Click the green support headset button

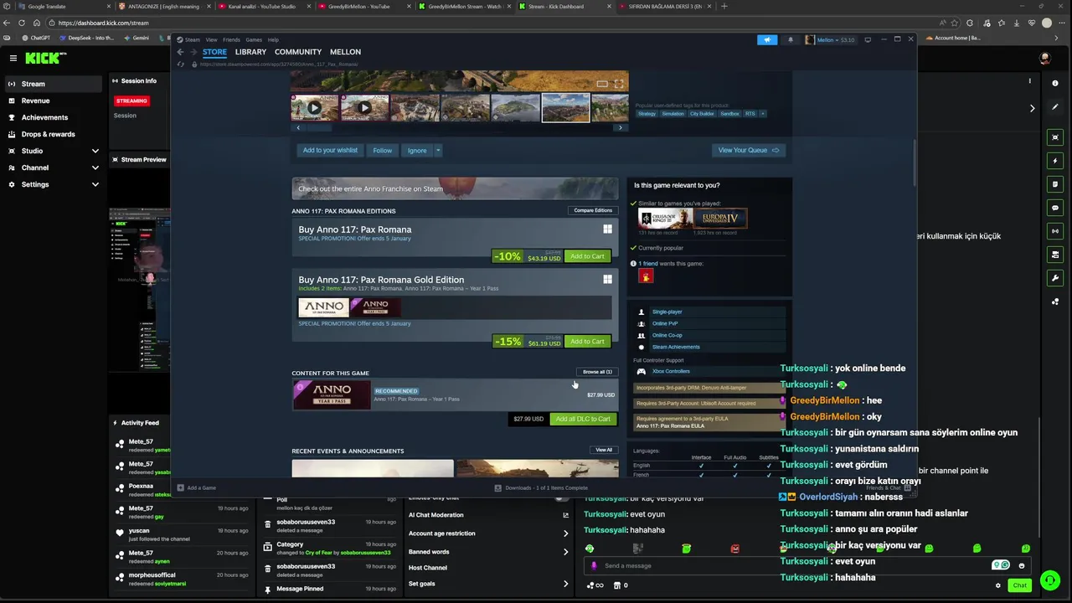pyautogui.click(x=1049, y=580)
